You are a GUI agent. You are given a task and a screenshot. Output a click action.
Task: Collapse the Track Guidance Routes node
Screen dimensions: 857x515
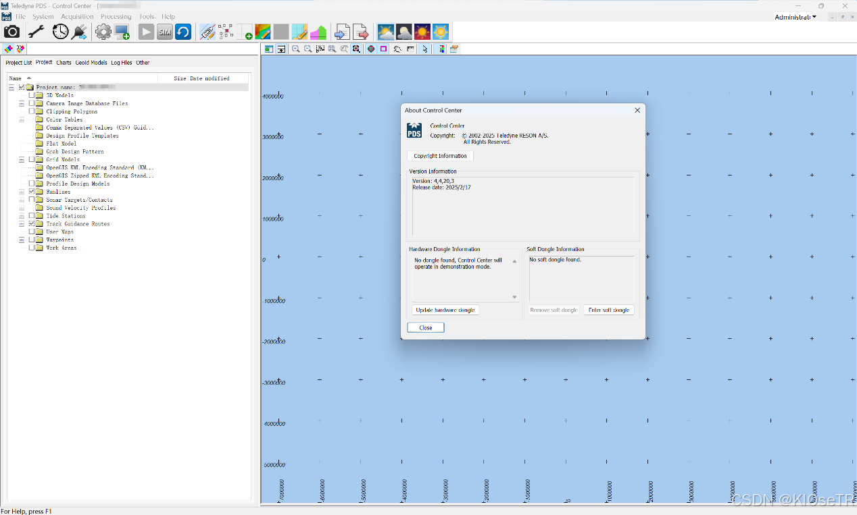click(x=22, y=223)
